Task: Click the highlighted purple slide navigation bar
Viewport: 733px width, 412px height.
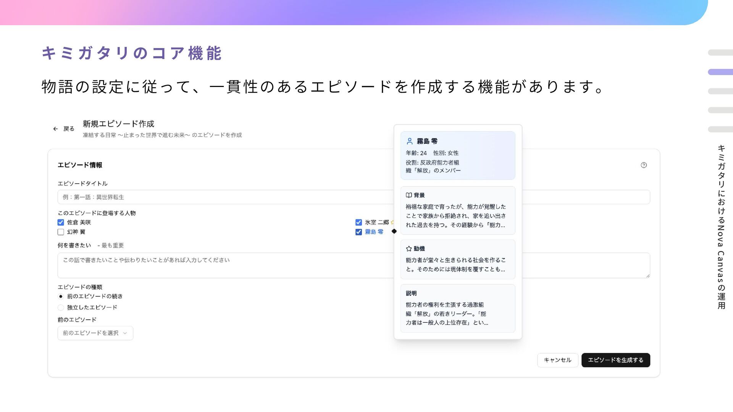Action: [x=720, y=72]
